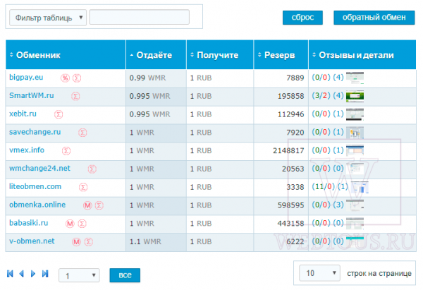Open the savechange.ru exchanger link
The width and height of the screenshot is (423, 290).
(x=35, y=132)
